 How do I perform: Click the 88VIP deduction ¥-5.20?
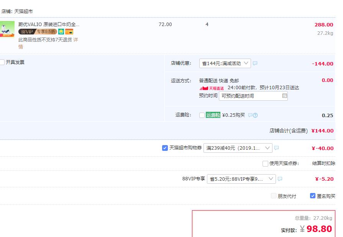click(x=324, y=179)
